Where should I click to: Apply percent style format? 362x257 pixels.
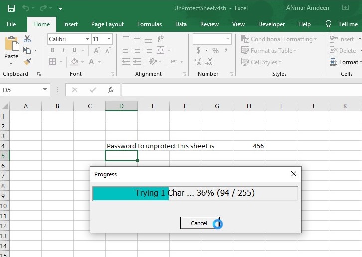(215, 50)
